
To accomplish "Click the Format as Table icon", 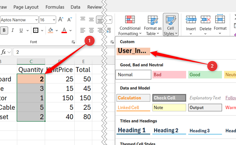I will pyautogui.click(x=153, y=25).
